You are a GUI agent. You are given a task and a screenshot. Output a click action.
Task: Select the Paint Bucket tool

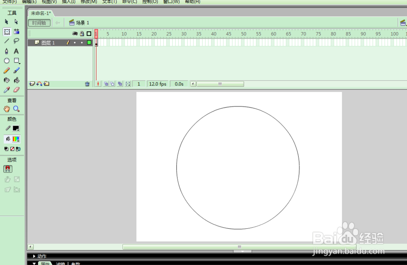pyautogui.click(x=17, y=80)
